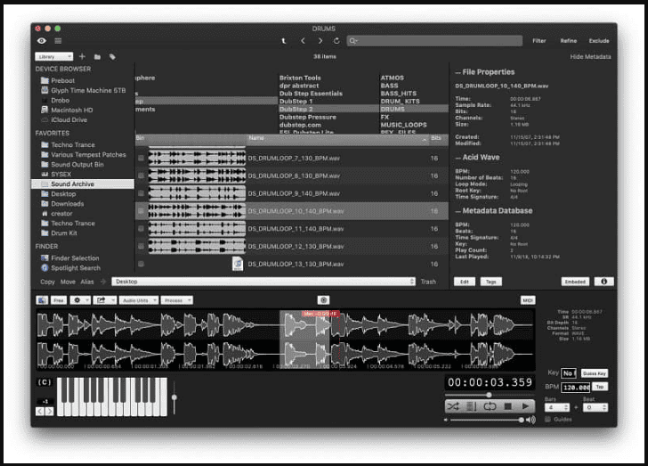Select the Filter search mode
This screenshot has height=466, width=648.
tap(539, 41)
